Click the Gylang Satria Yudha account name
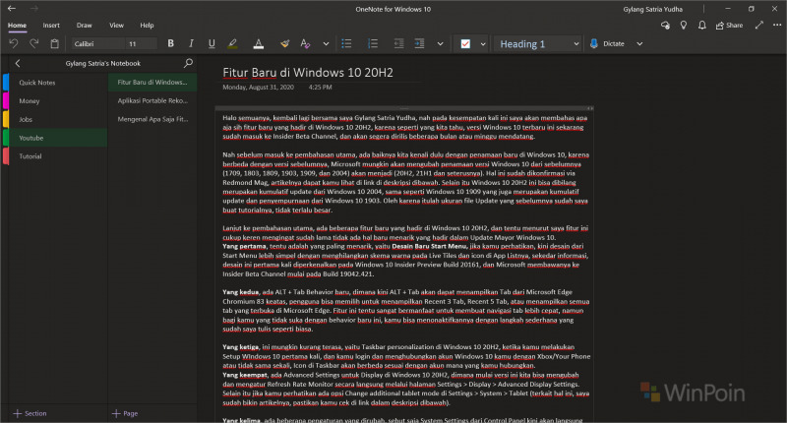The image size is (787, 423). [652, 9]
